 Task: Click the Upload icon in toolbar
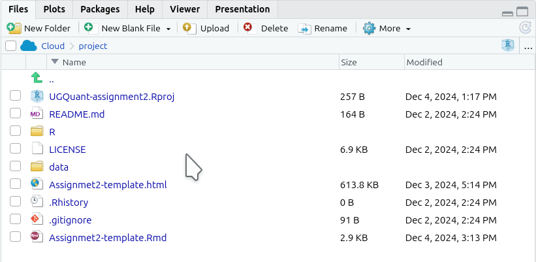[189, 28]
